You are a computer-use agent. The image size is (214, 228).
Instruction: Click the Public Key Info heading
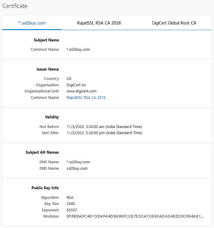pyautogui.click(x=45, y=188)
